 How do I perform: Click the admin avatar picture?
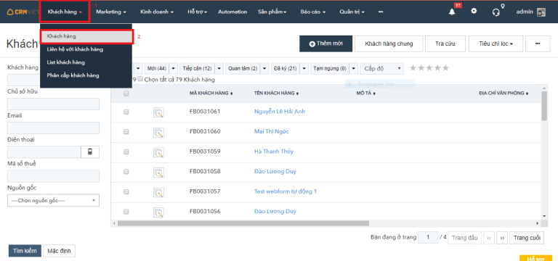tap(541, 12)
